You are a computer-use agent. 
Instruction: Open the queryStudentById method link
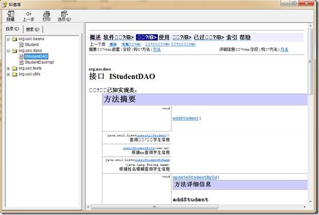[139, 148]
